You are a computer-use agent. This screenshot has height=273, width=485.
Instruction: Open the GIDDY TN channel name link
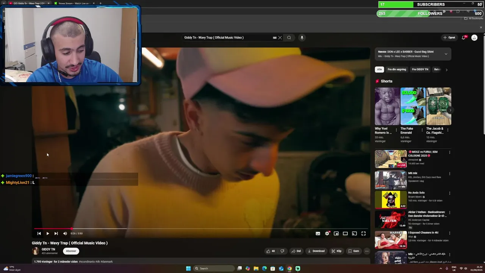coord(48,249)
